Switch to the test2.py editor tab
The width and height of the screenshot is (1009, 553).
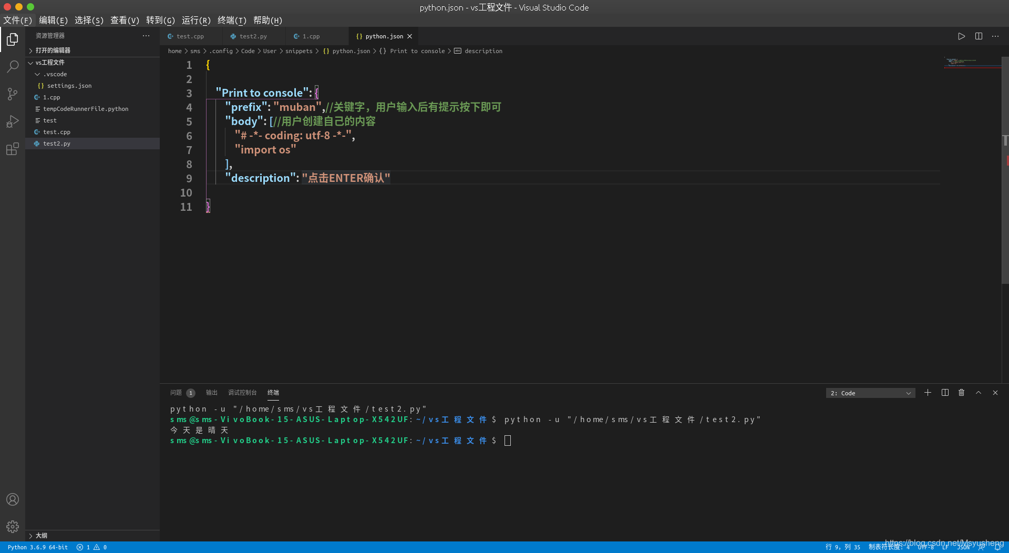pyautogui.click(x=253, y=36)
